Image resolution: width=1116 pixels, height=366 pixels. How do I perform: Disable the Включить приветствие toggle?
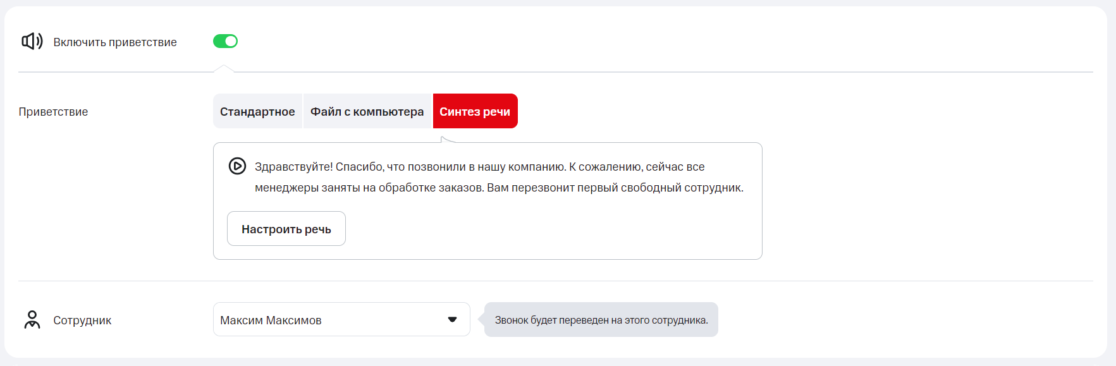[x=225, y=41]
